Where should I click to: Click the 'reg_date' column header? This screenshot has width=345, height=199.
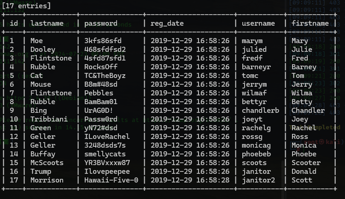(x=168, y=23)
